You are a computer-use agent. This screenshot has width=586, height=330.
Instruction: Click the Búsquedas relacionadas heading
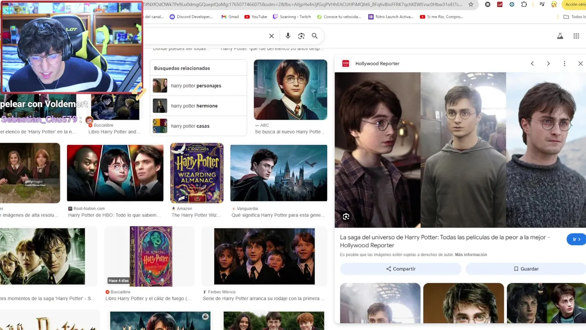[182, 68]
